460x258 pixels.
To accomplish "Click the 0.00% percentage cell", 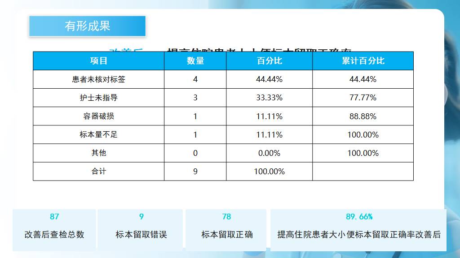I will tap(269, 153).
